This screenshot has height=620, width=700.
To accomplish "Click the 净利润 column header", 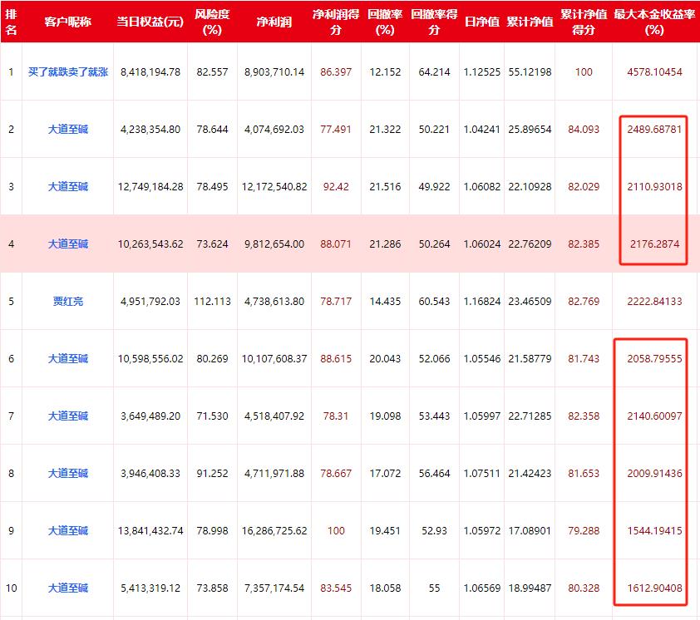I will 274,22.
